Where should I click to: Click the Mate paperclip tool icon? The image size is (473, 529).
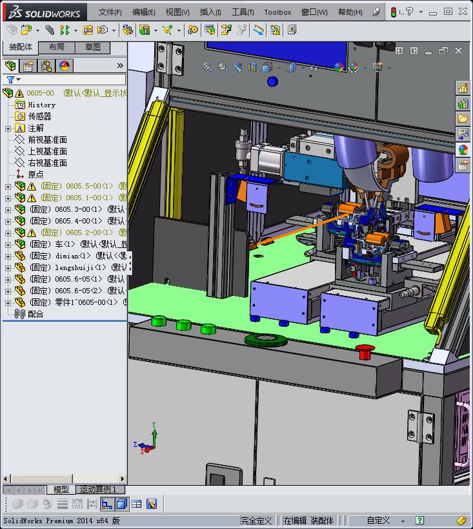(50, 30)
